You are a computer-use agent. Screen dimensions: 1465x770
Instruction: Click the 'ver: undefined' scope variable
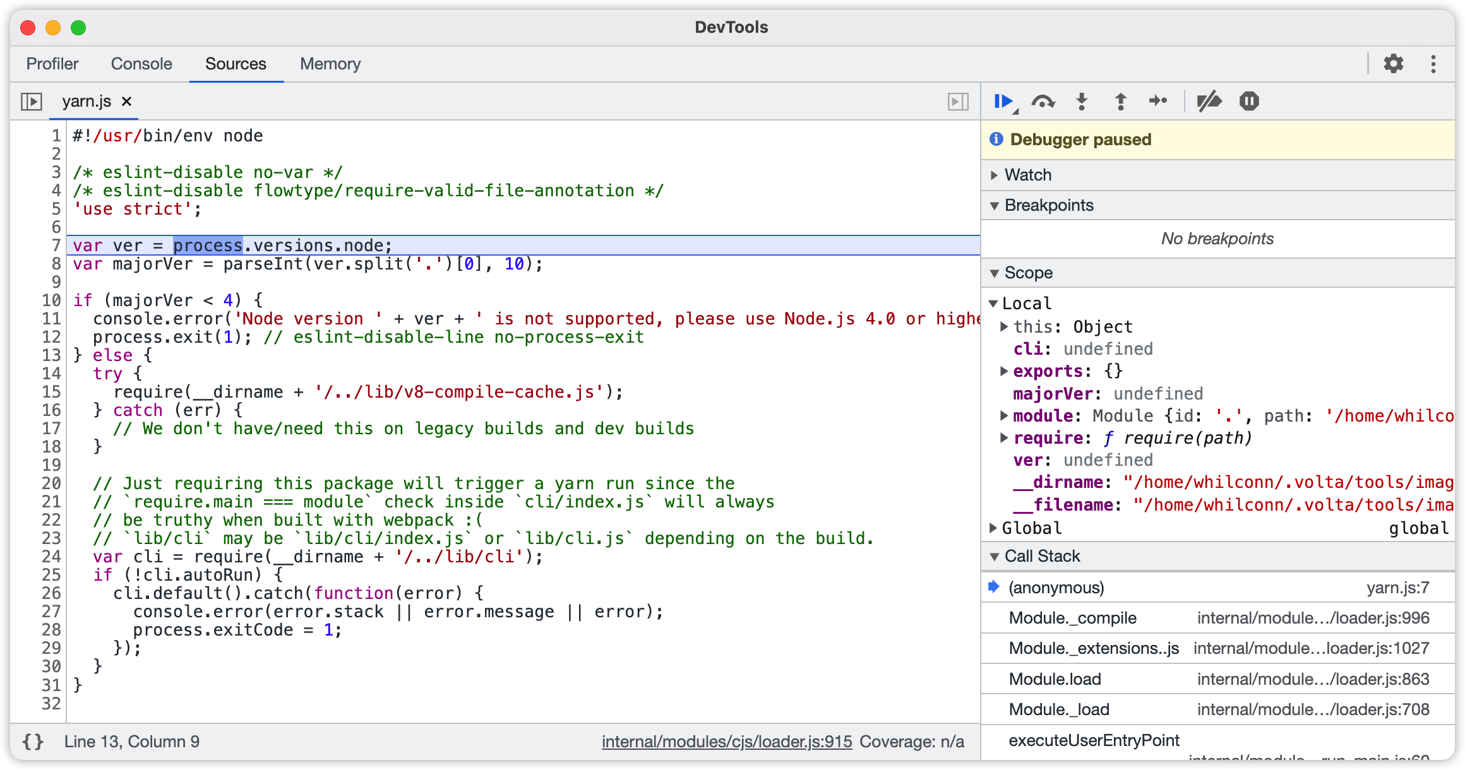point(1083,459)
